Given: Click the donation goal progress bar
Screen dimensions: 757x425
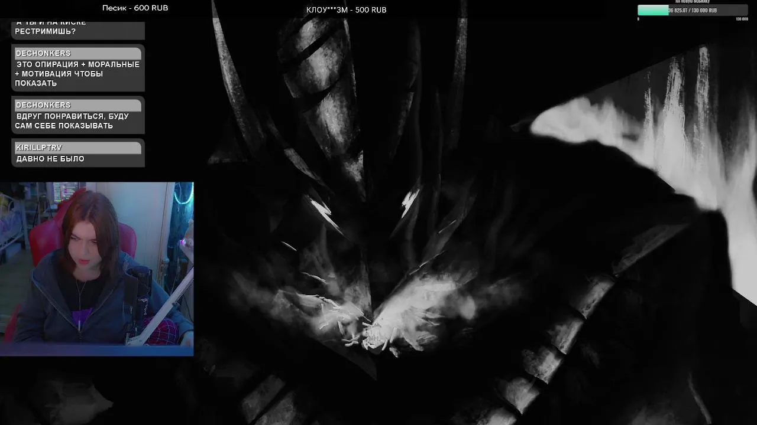Looking at the screenshot, I should tap(693, 11).
